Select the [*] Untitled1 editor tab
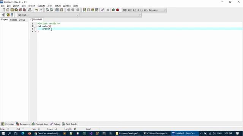Screen dimensions: 243x136 36,19
